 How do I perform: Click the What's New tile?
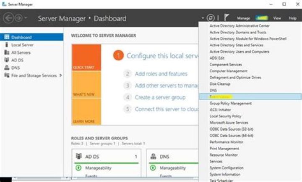click(x=86, y=84)
